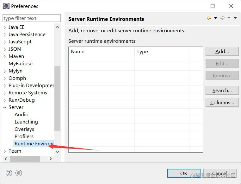Expand the JSON tree node
241x184 pixels.
[x=5, y=49]
